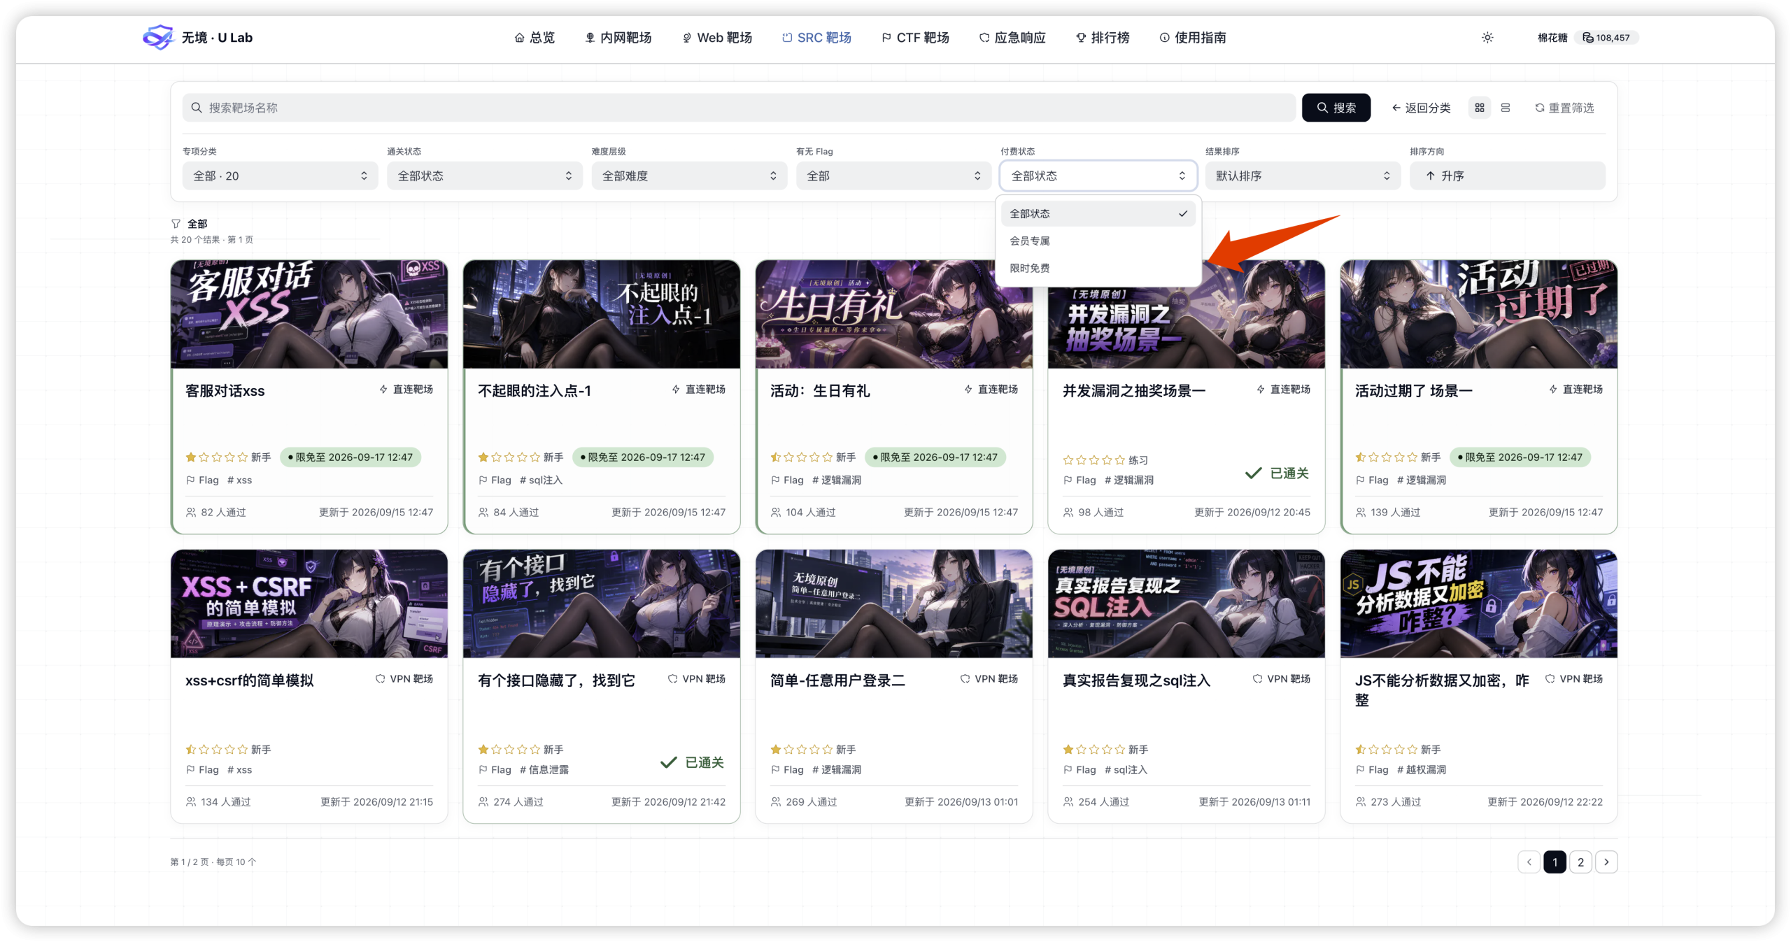Click the # 信息泄露 tag
This screenshot has width=1791, height=942.
544,770
